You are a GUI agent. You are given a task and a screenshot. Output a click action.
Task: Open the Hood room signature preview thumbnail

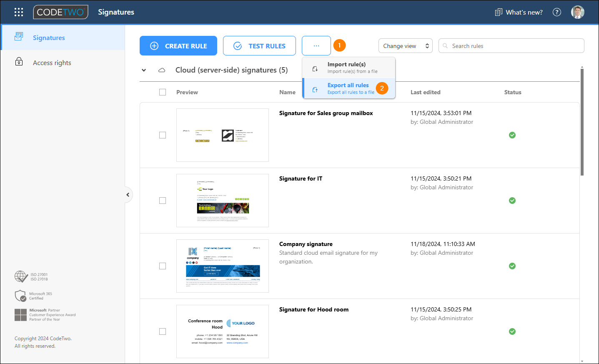(x=223, y=331)
